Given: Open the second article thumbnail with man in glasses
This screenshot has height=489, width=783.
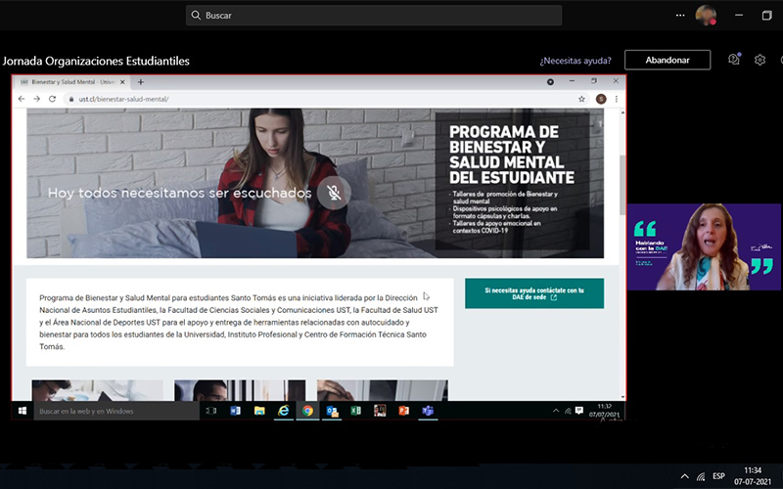Looking at the screenshot, I should pyautogui.click(x=240, y=390).
